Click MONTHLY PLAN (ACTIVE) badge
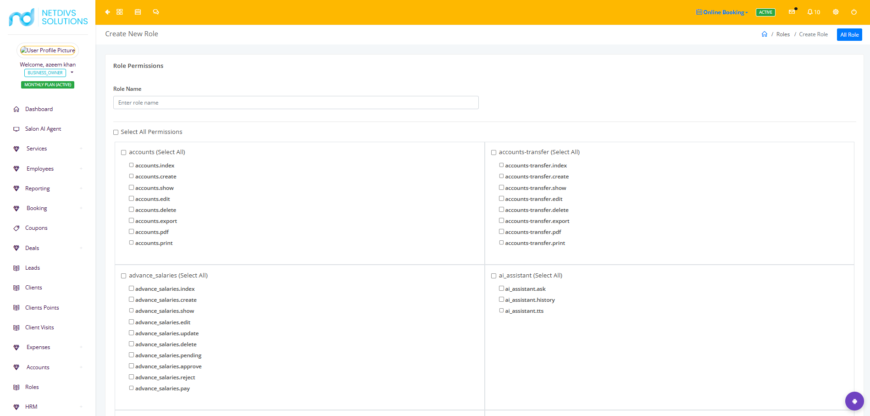The width and height of the screenshot is (870, 416). click(x=48, y=85)
